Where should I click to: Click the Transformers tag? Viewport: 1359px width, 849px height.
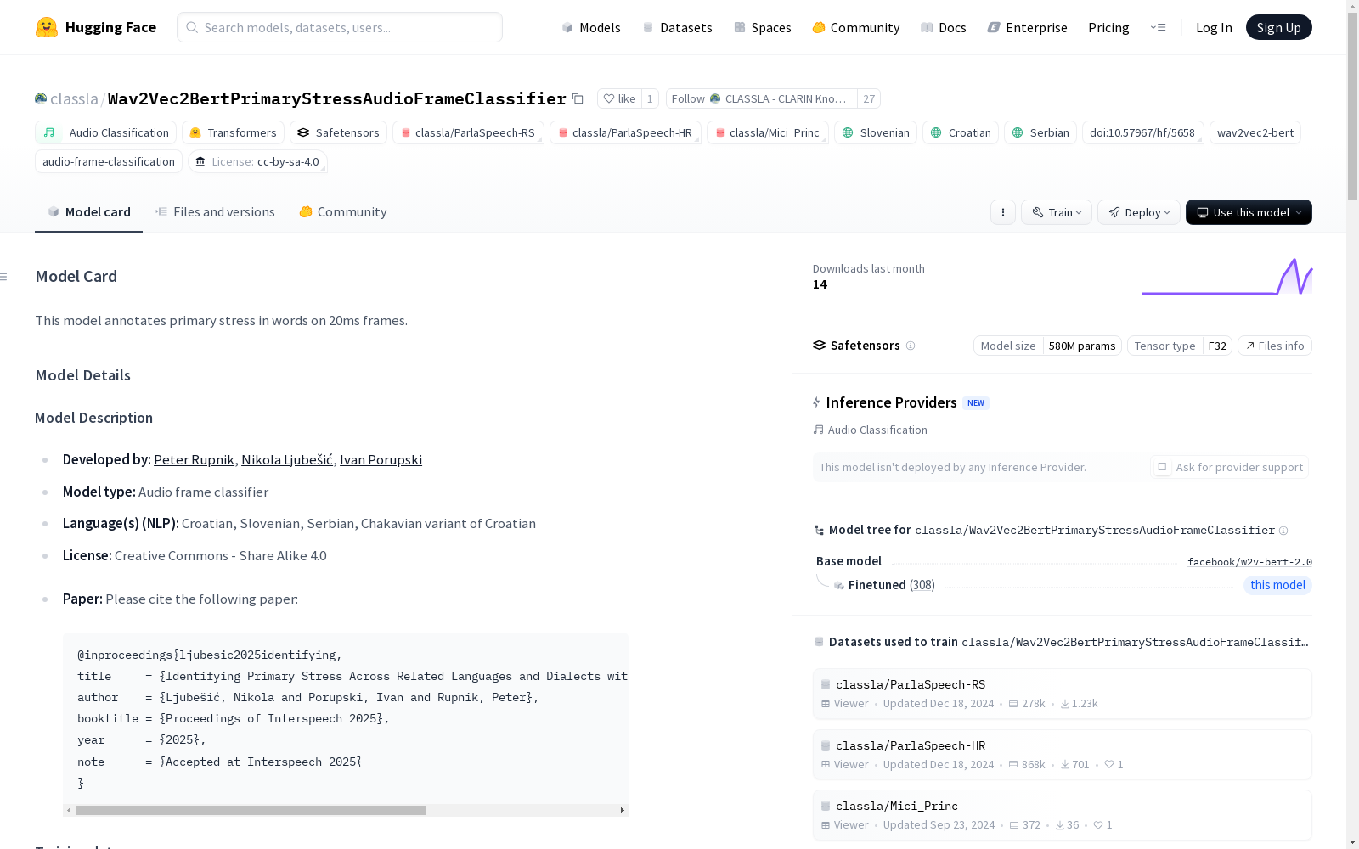pyautogui.click(x=233, y=132)
